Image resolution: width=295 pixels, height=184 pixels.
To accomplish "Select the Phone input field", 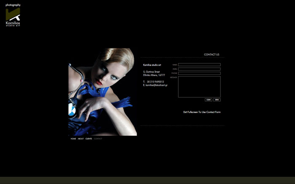I will tap(199, 73).
